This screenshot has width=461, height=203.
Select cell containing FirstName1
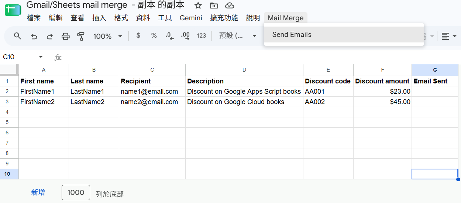(44, 92)
